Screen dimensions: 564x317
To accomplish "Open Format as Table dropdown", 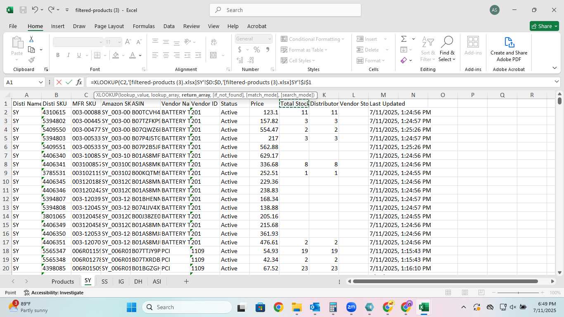I will pyautogui.click(x=304, y=50).
